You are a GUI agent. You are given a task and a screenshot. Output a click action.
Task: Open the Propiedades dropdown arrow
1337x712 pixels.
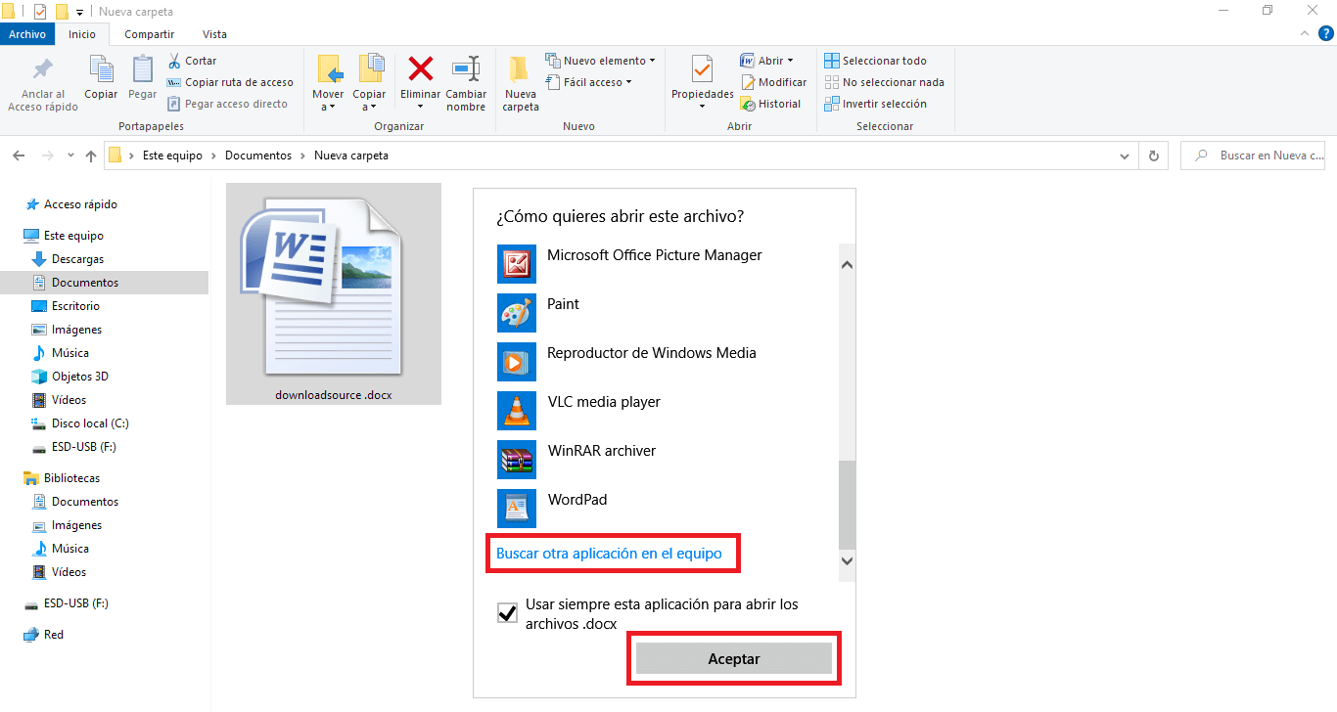tap(702, 107)
